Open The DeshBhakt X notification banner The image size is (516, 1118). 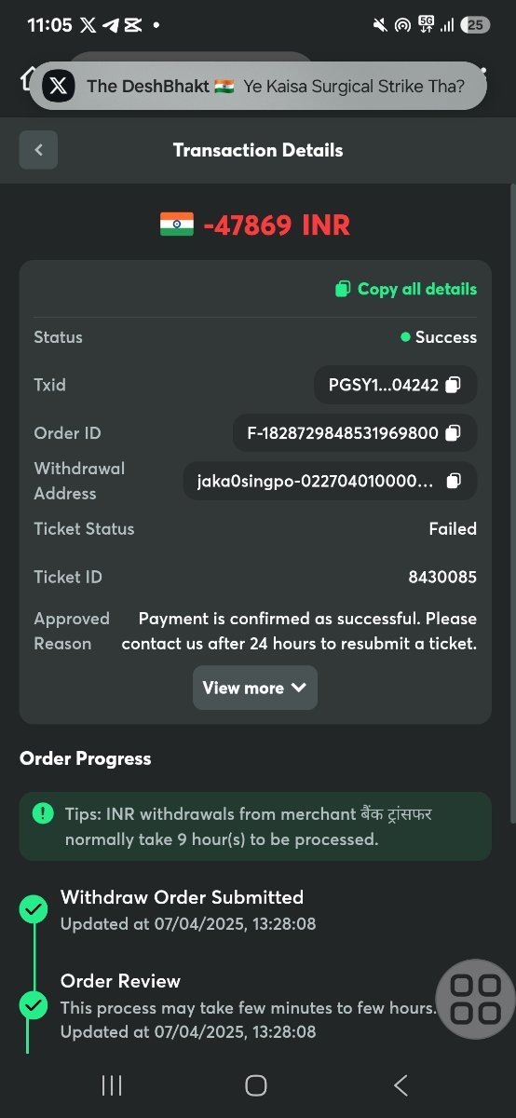coord(258,87)
